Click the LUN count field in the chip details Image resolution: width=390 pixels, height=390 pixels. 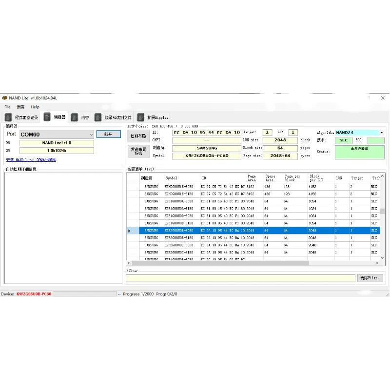coord(293,132)
